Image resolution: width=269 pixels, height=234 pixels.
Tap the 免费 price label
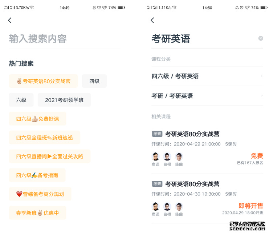(257, 156)
